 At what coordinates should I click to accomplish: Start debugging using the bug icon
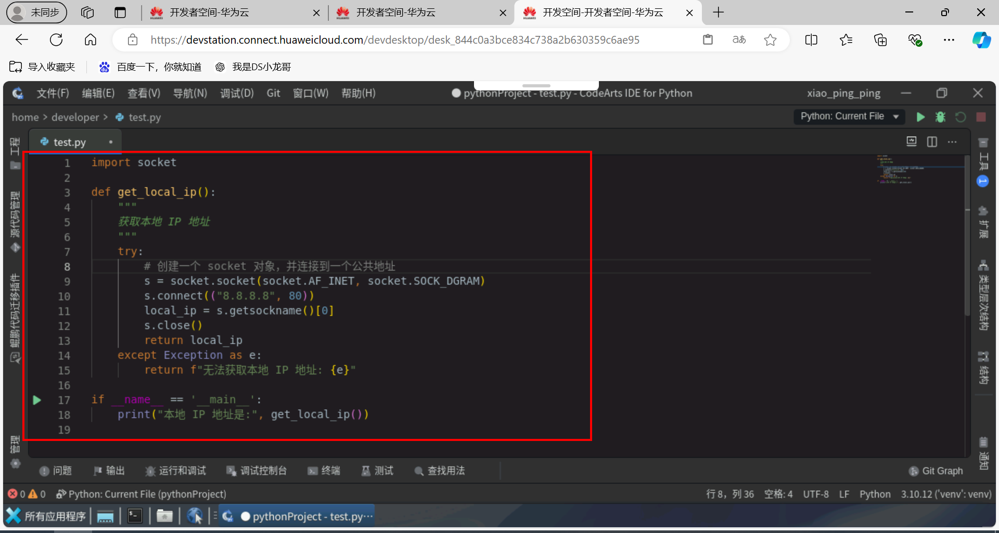click(940, 117)
